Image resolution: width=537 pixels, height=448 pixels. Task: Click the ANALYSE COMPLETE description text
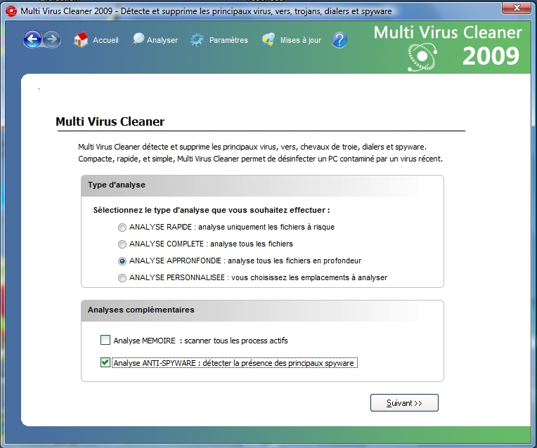coord(211,244)
